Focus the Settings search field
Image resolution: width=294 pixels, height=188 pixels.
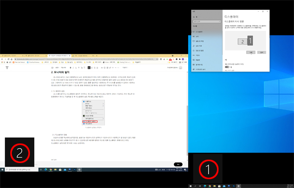207,22
